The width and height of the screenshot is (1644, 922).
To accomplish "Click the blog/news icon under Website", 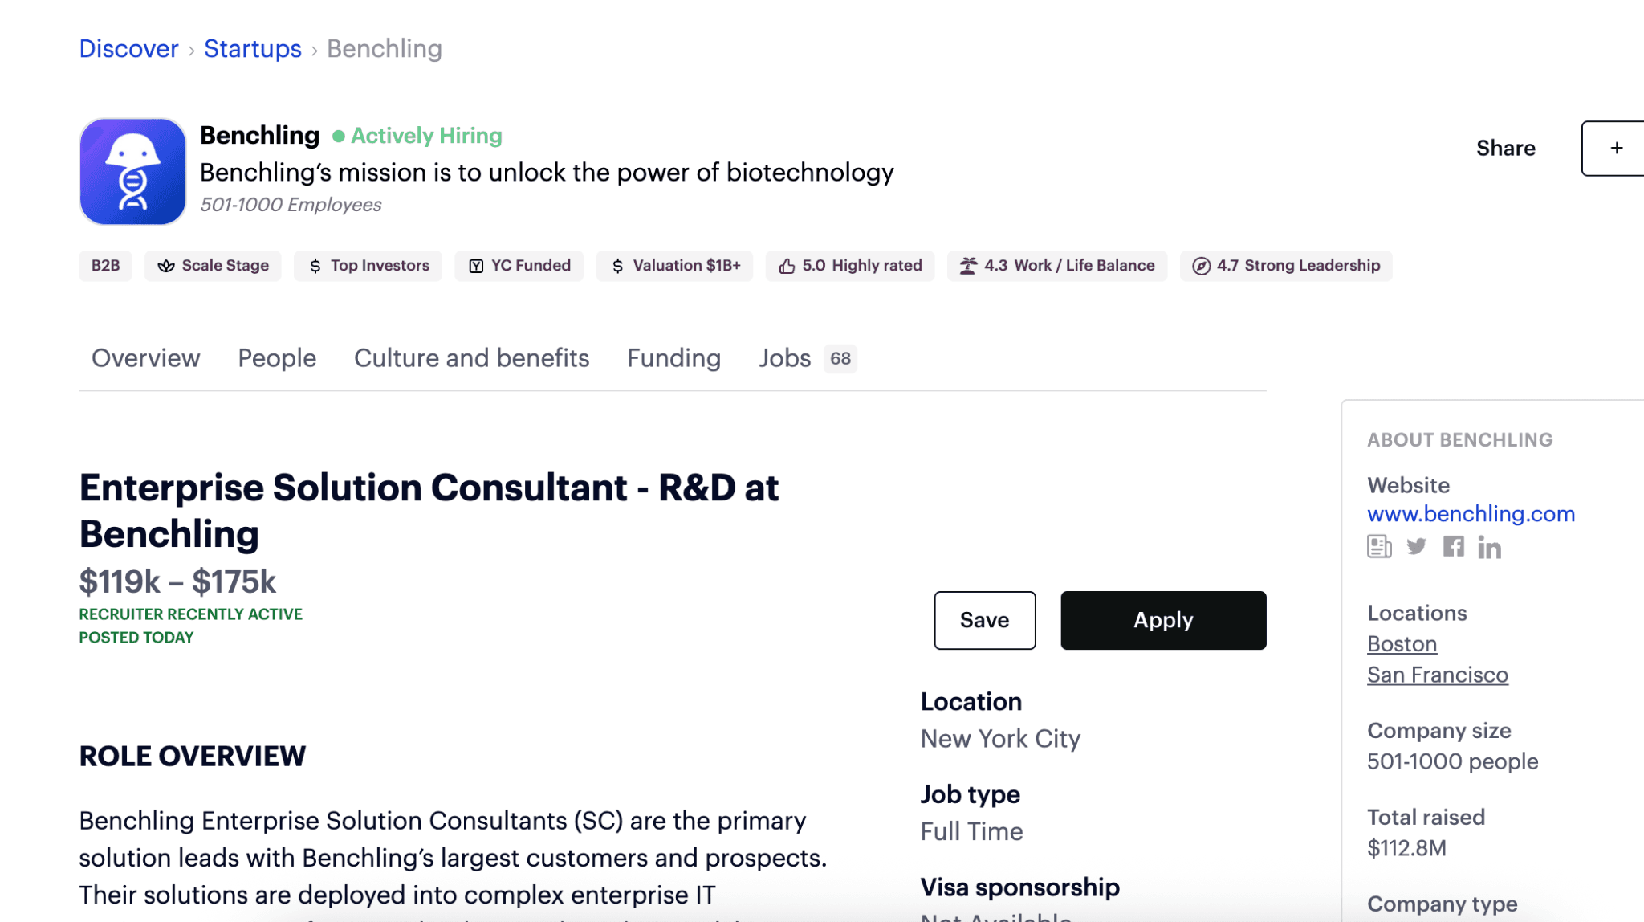I will (x=1379, y=547).
